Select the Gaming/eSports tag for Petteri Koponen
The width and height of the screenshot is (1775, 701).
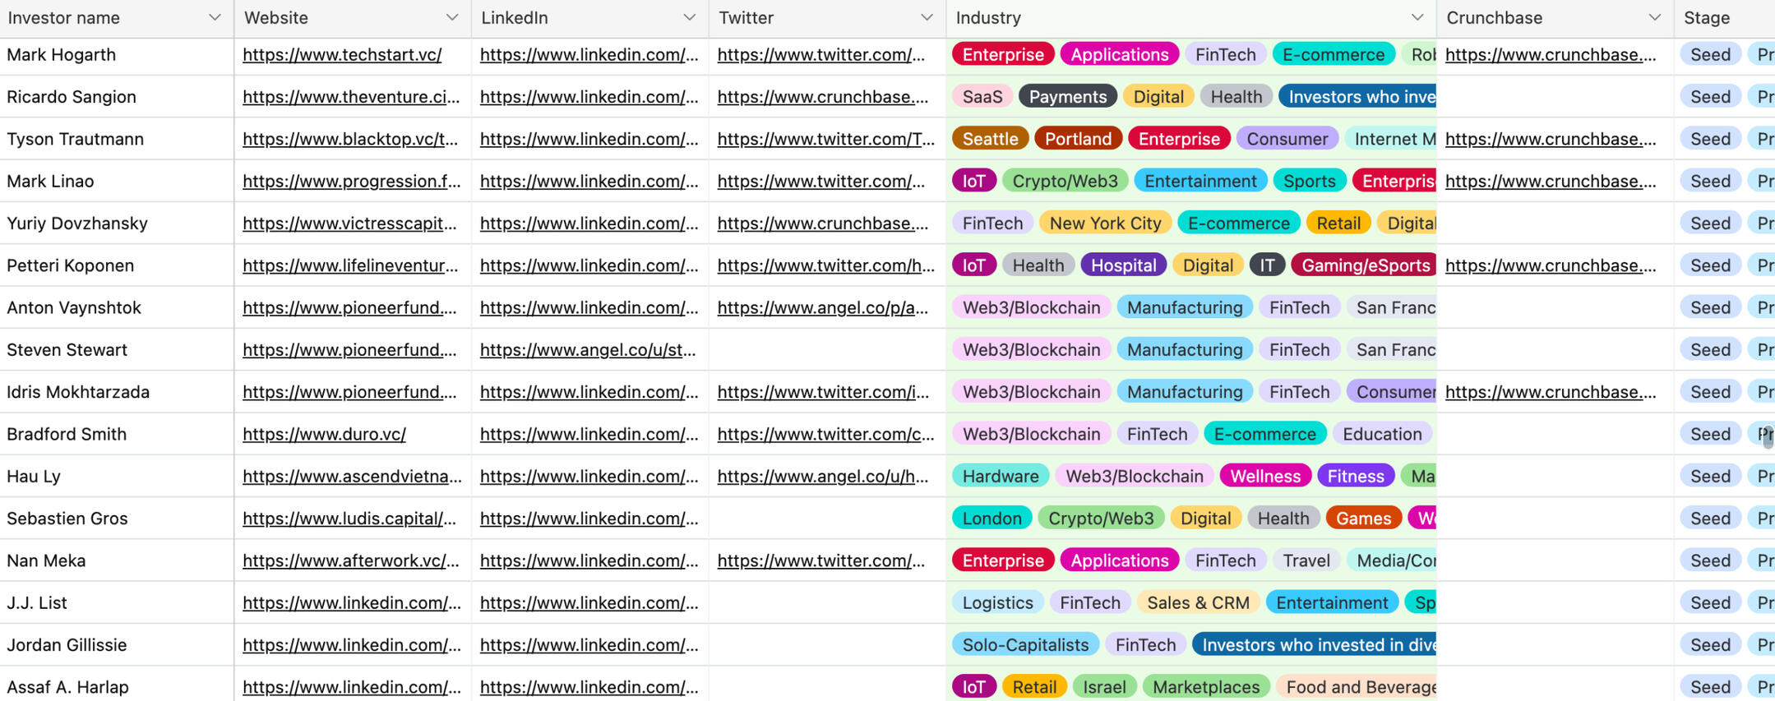tap(1365, 265)
